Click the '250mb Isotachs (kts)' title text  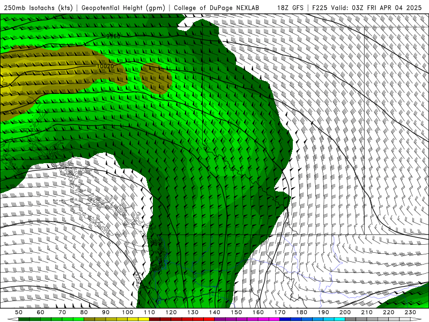coord(38,8)
